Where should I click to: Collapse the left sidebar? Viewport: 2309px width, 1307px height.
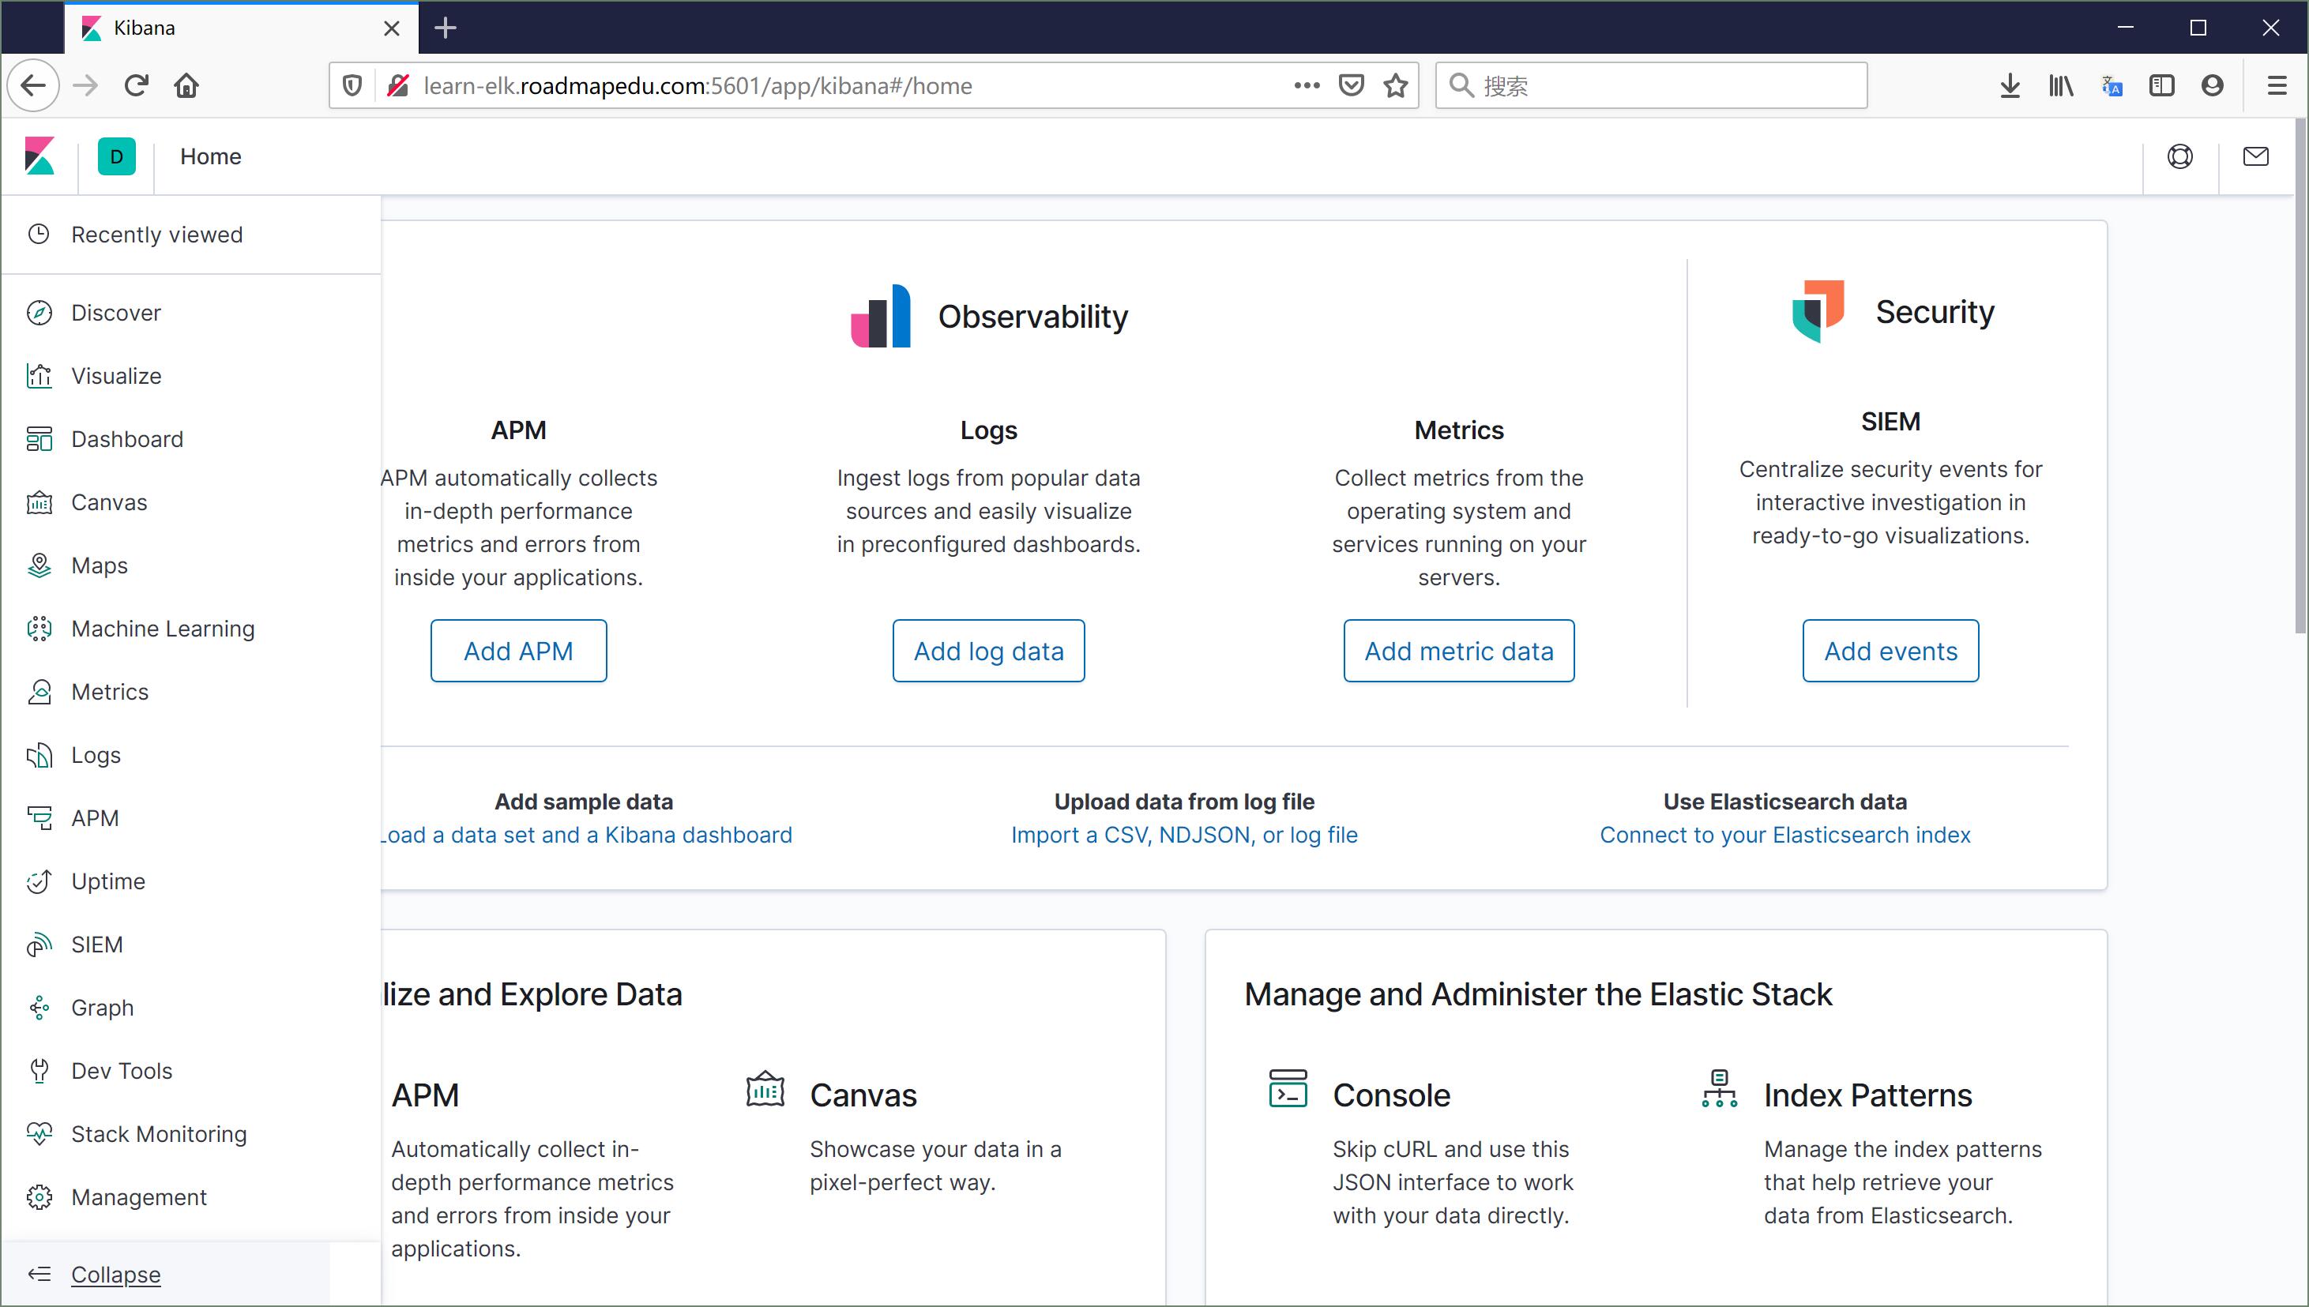point(115,1274)
